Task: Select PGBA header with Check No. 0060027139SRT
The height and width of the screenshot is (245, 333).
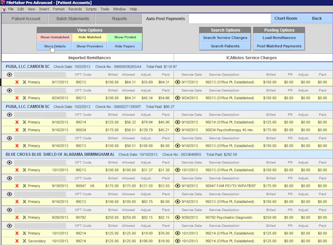Action: point(167,106)
